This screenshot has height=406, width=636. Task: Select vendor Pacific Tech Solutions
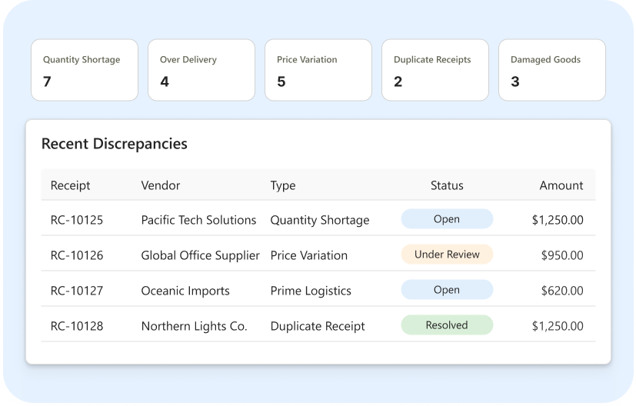pos(198,220)
